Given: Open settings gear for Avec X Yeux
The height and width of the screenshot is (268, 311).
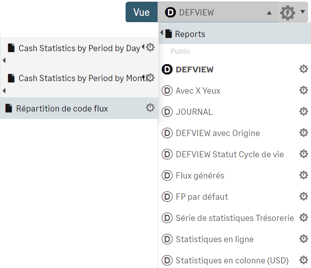Looking at the screenshot, I should (304, 90).
